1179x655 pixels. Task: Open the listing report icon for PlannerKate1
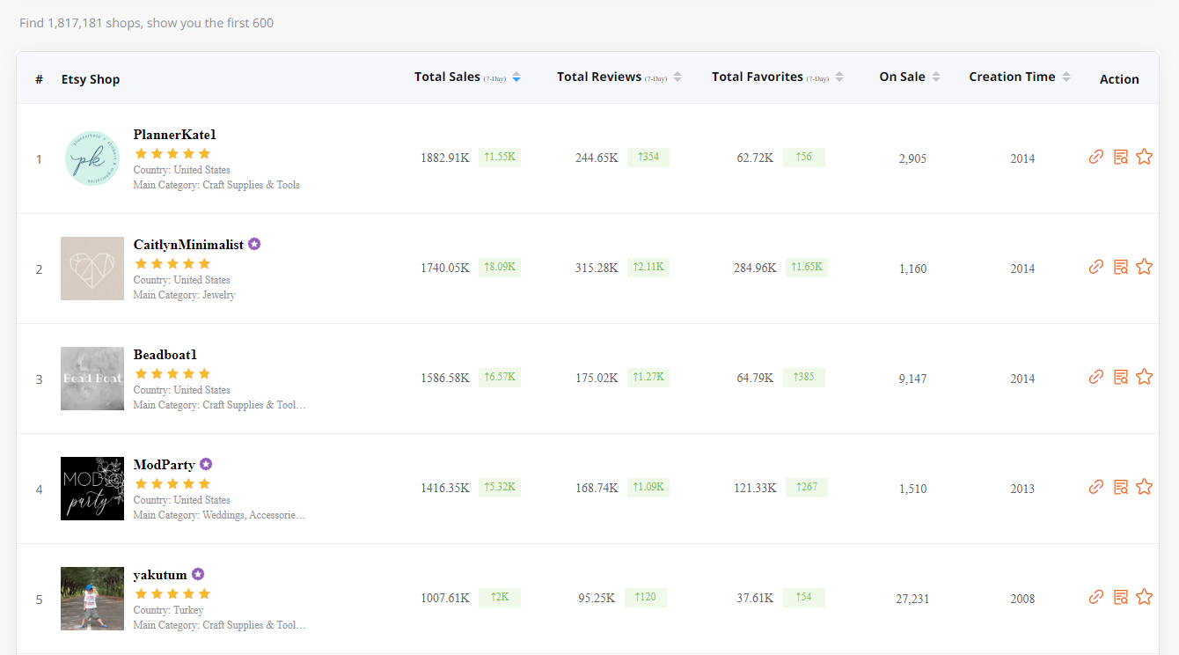tap(1120, 156)
